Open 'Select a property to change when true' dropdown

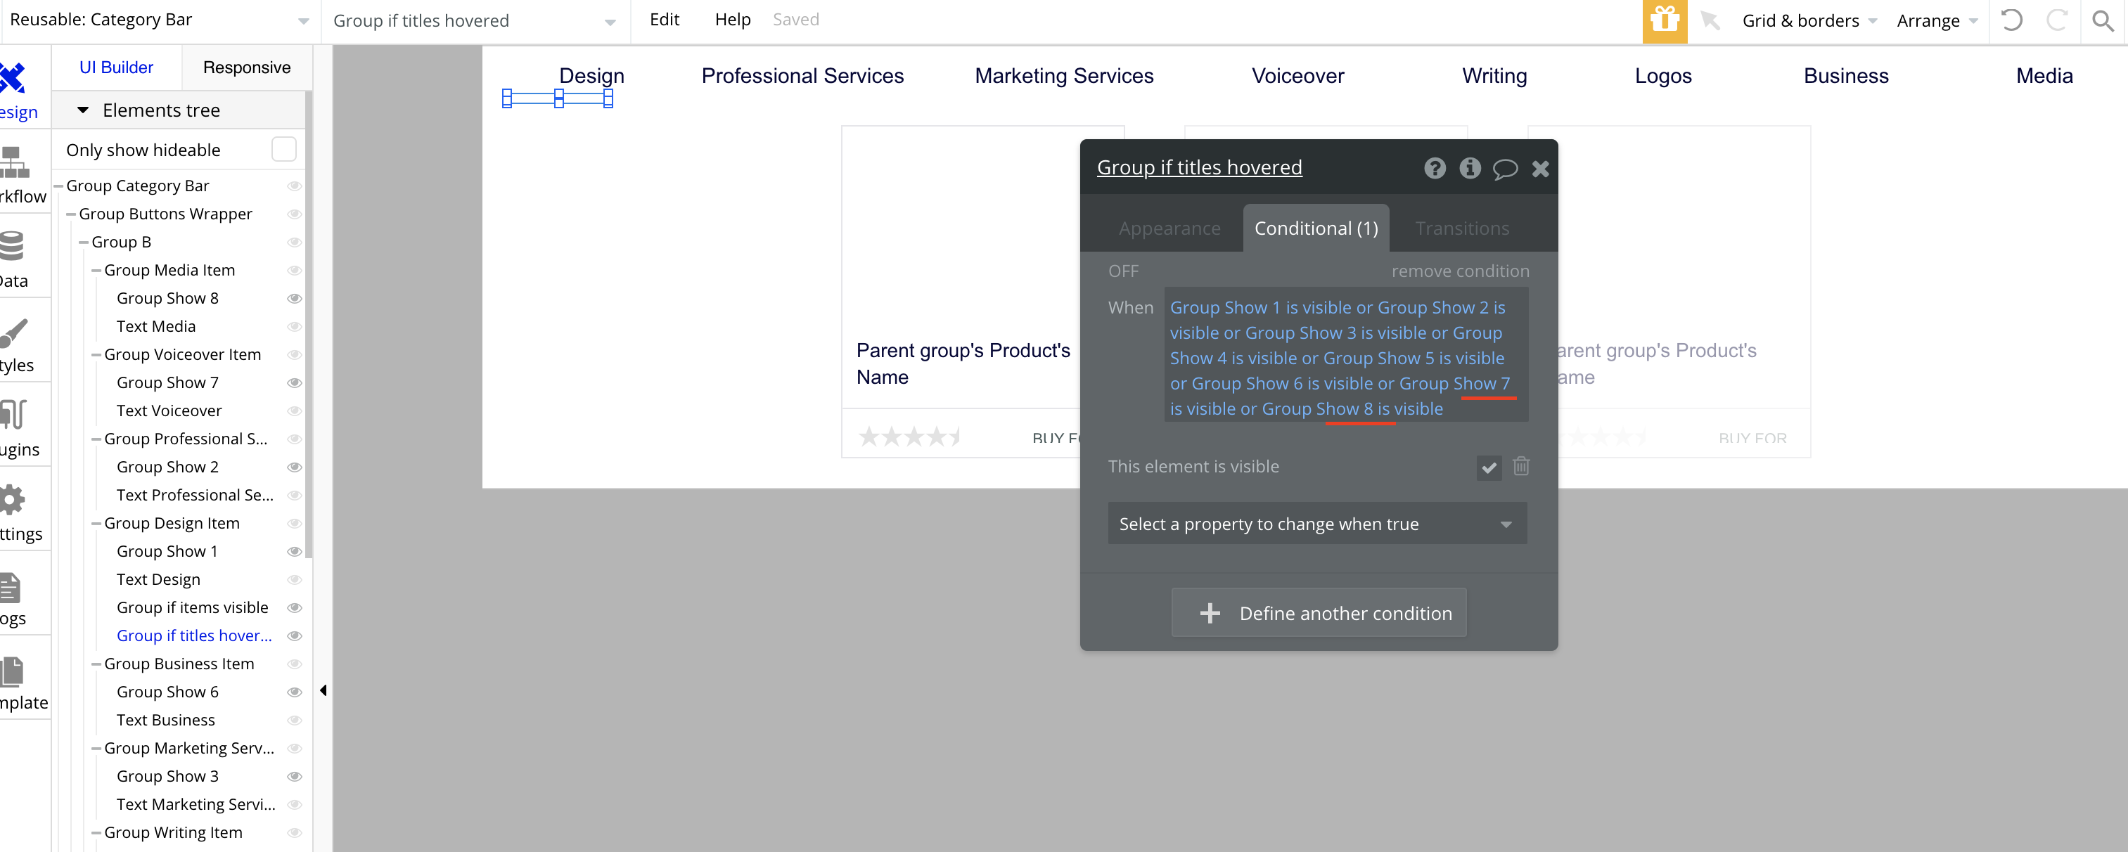click(1316, 524)
